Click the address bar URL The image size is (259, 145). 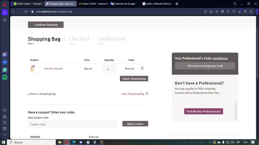pyautogui.click(x=54, y=12)
